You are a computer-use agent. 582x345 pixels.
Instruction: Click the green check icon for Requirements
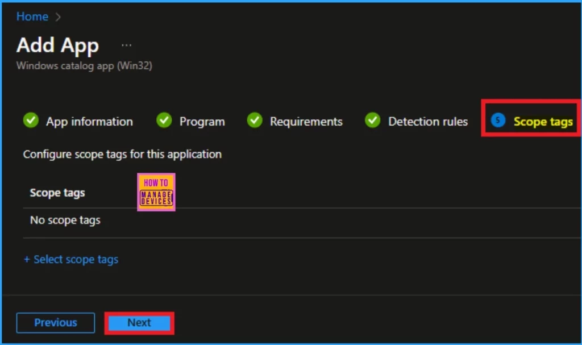pos(255,120)
